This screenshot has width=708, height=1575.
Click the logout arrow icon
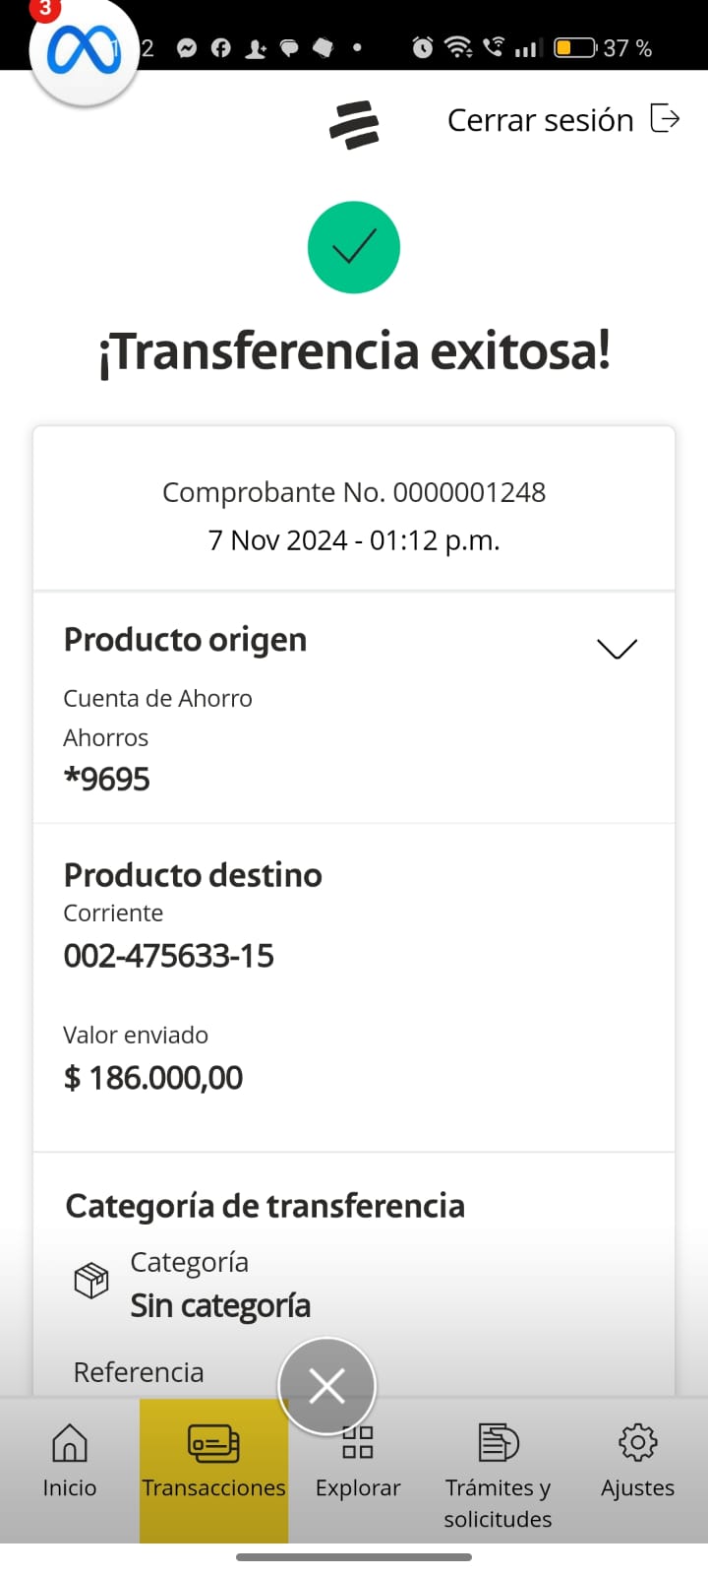[x=666, y=119]
